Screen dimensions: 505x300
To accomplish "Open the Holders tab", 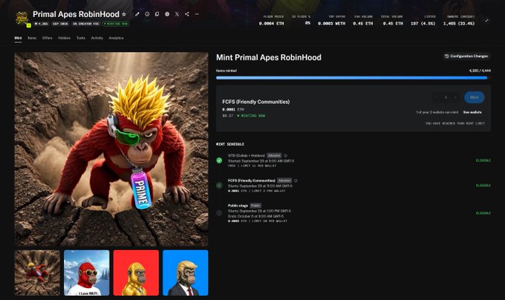I will point(64,38).
